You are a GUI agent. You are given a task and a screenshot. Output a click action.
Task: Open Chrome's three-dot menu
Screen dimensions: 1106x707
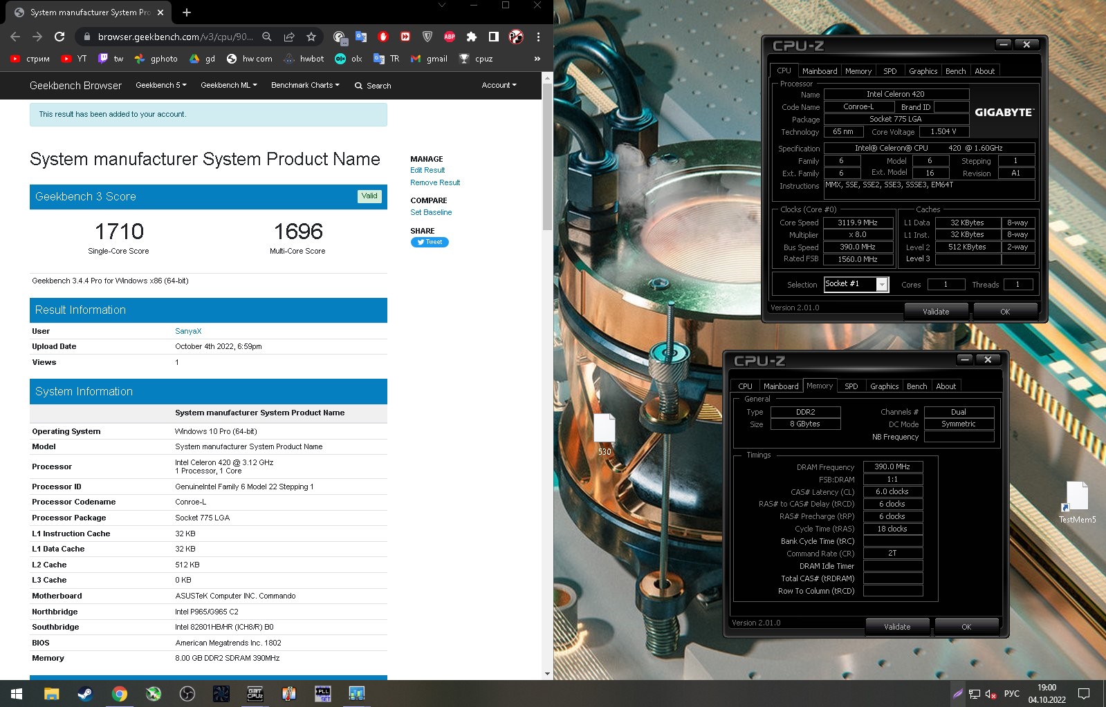(538, 37)
